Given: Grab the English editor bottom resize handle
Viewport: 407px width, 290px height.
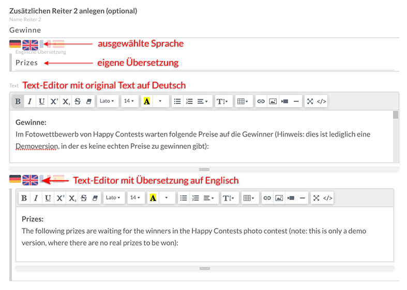Looking at the screenshot, I should click(205, 268).
